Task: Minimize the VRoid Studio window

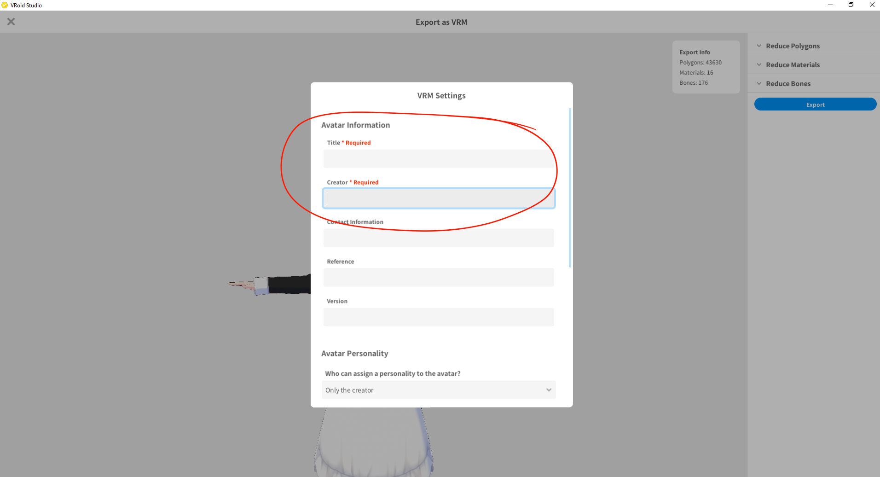Action: [x=830, y=5]
